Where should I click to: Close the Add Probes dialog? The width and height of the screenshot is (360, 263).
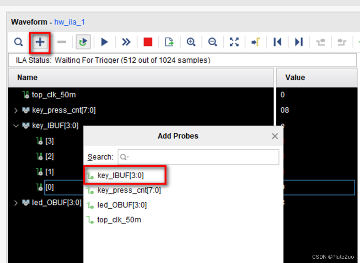[275, 136]
